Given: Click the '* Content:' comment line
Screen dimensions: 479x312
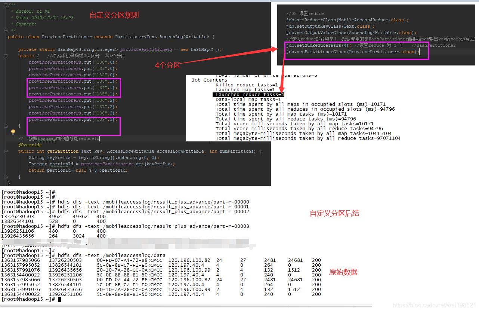Looking at the screenshot, I should pyautogui.click(x=24, y=24).
